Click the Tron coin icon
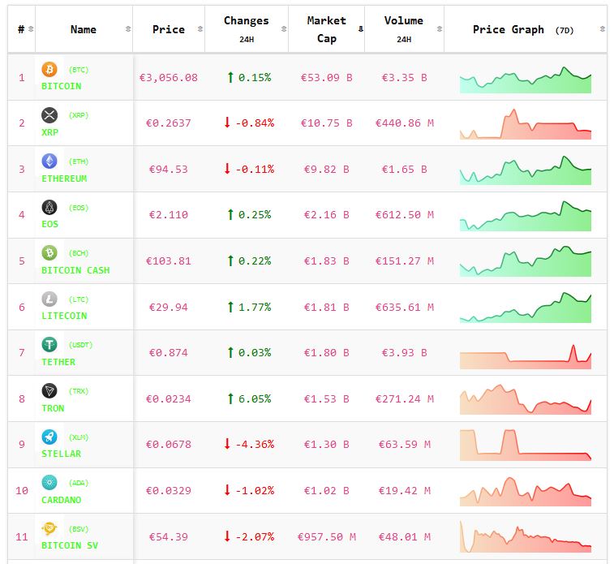Image resolution: width=614 pixels, height=564 pixels. pos(49,391)
